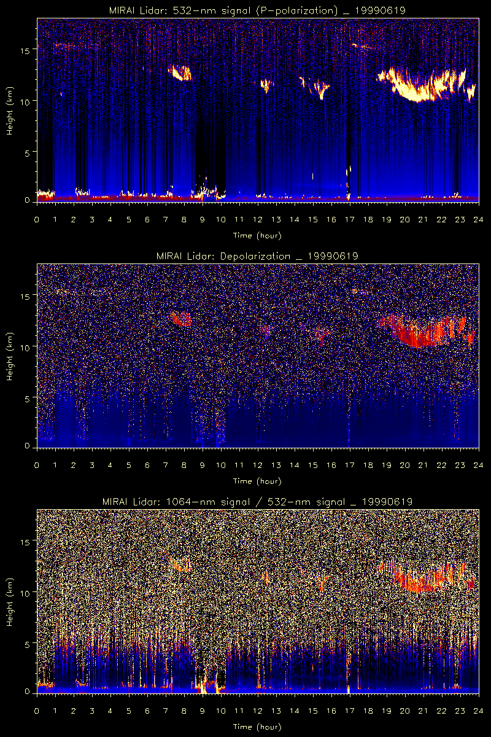Click small cloud near hour 8 in top plot
The height and width of the screenshot is (737, 491).
pos(182,73)
